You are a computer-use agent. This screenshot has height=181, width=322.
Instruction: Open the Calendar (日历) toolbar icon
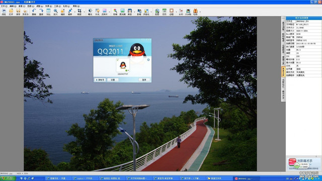point(165,12)
